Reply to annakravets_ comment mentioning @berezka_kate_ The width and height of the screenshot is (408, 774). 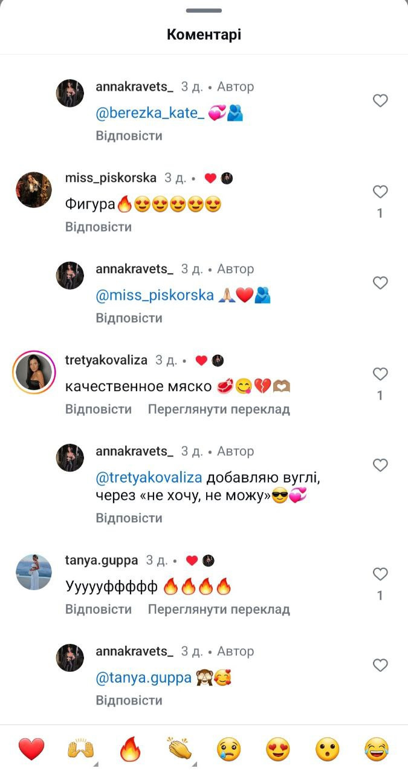click(129, 135)
